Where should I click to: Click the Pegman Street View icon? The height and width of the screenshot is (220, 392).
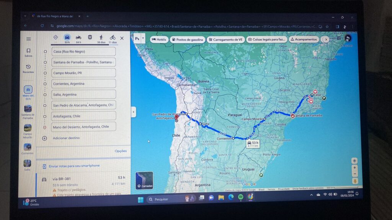coord(354,181)
